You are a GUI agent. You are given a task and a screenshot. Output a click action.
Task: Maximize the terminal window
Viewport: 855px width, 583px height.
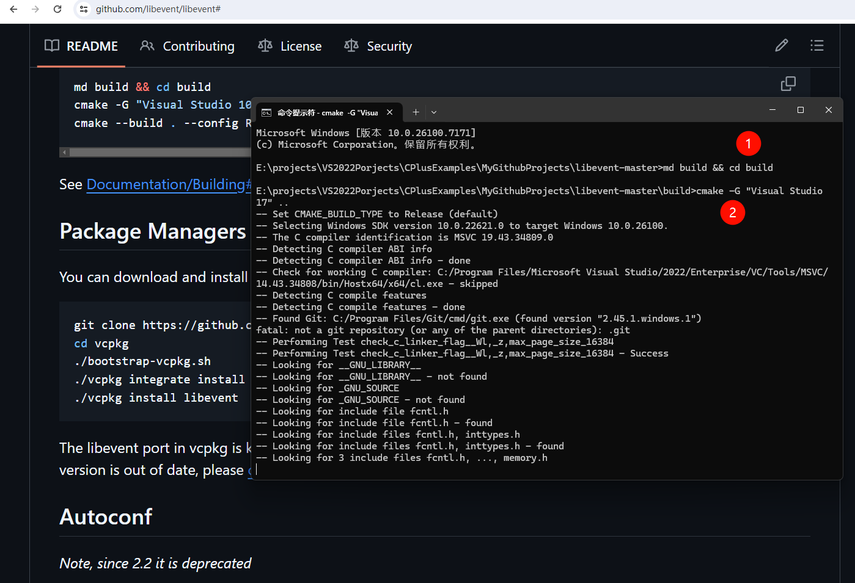(x=801, y=110)
